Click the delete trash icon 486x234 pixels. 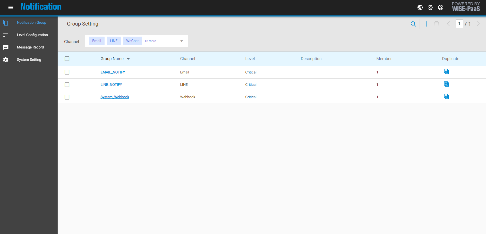tap(436, 24)
